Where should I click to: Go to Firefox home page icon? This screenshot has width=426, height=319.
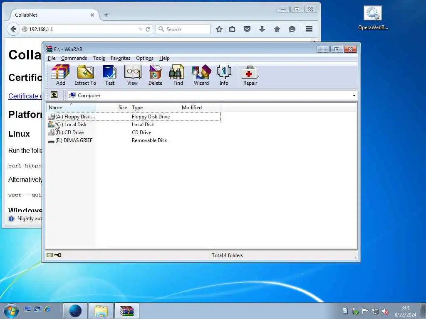pos(277,29)
